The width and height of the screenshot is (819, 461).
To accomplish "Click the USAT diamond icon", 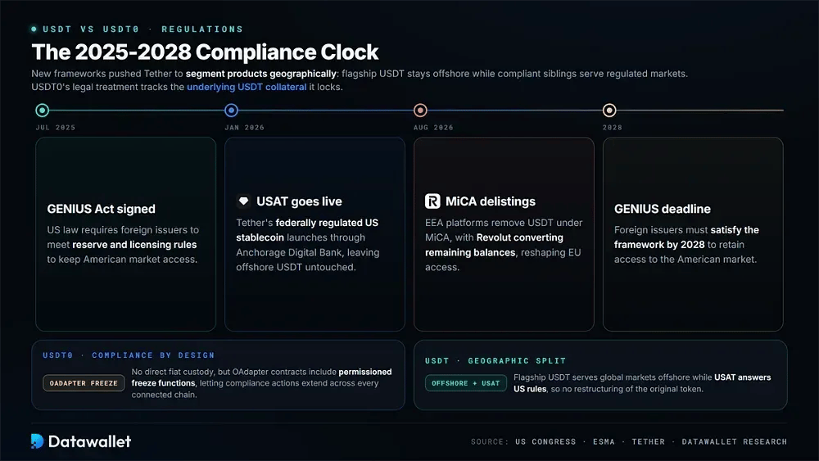I will [x=243, y=201].
